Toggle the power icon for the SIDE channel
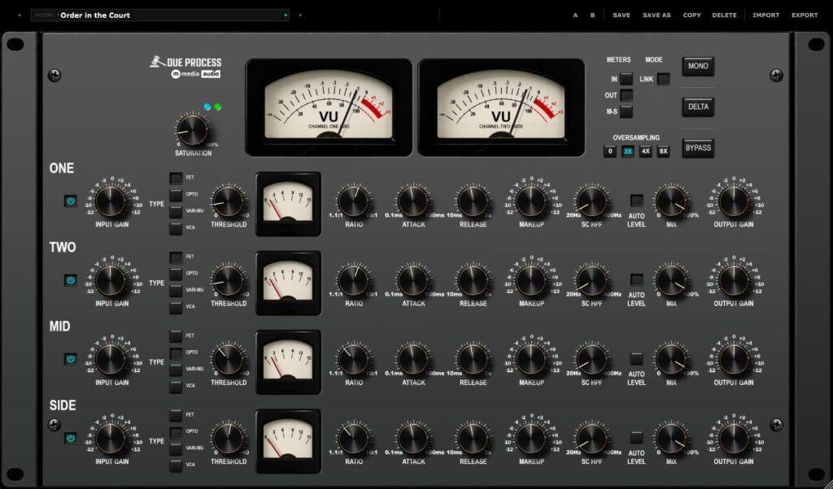The width and height of the screenshot is (833, 489). pos(70,438)
